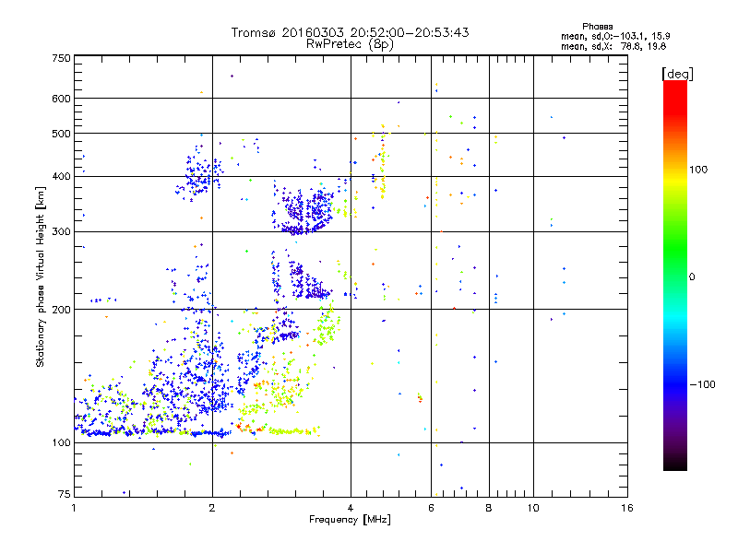
Task: Select the 'mean, sd,X: 78.8, 19.8' line
Action: point(613,46)
